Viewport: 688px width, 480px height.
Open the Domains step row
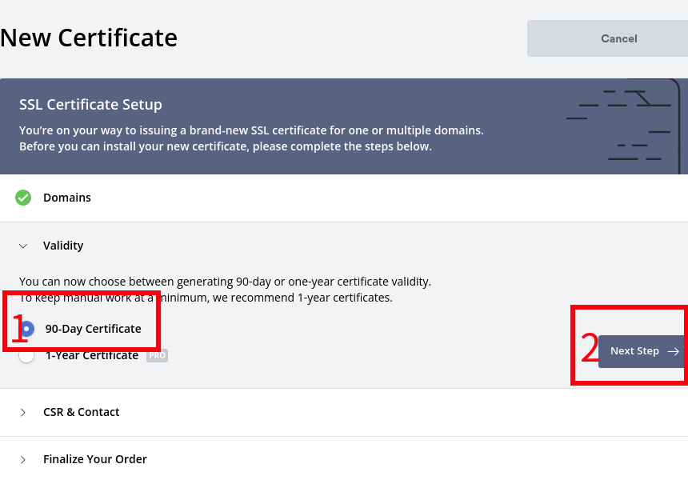coord(67,198)
